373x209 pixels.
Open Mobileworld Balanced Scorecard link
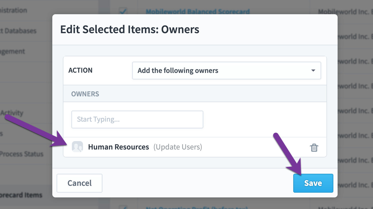(x=198, y=12)
